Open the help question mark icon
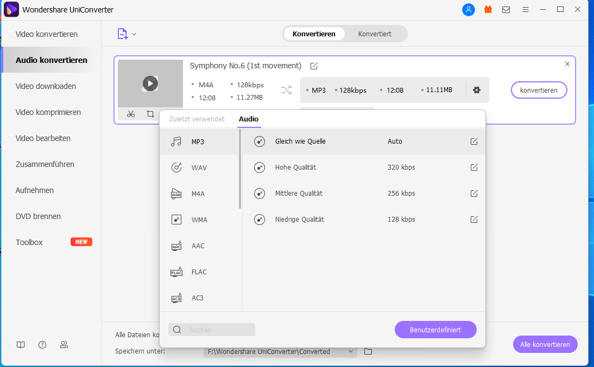This screenshot has height=367, width=594. point(42,345)
